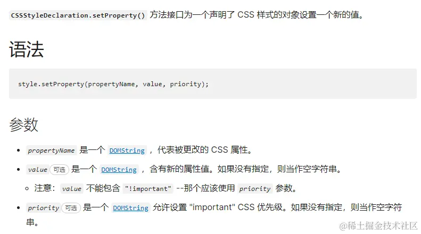421x234 pixels.
Task: Click the "!important" inline code text
Action: pyautogui.click(x=148, y=189)
